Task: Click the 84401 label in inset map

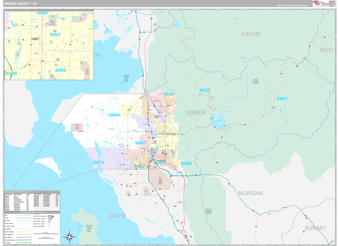Action: coord(55,34)
